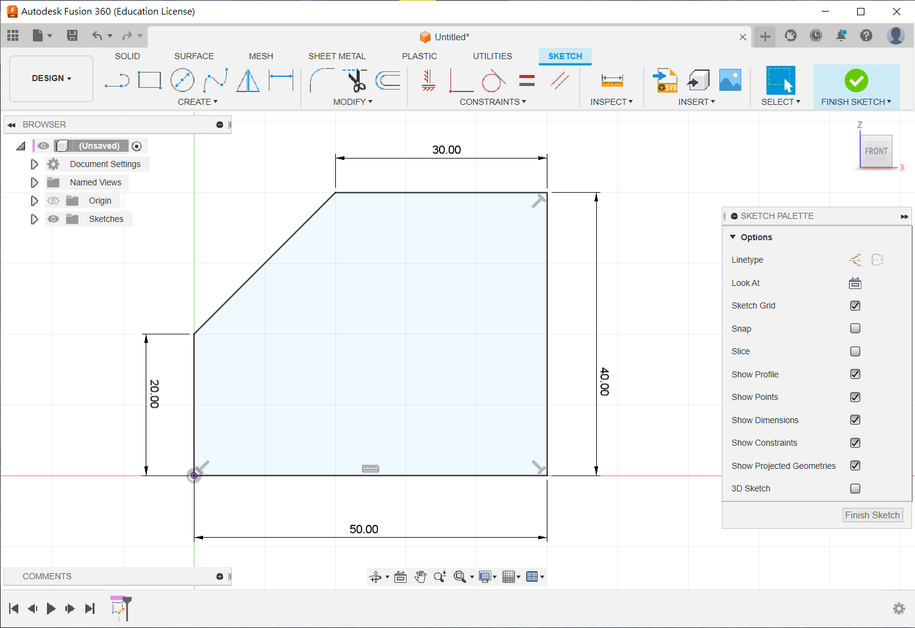
Task: Expand the Document Settings tree node
Action: tap(34, 164)
